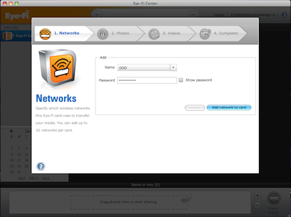
Task: Click calendar day 17
Action: [x=19, y=160]
